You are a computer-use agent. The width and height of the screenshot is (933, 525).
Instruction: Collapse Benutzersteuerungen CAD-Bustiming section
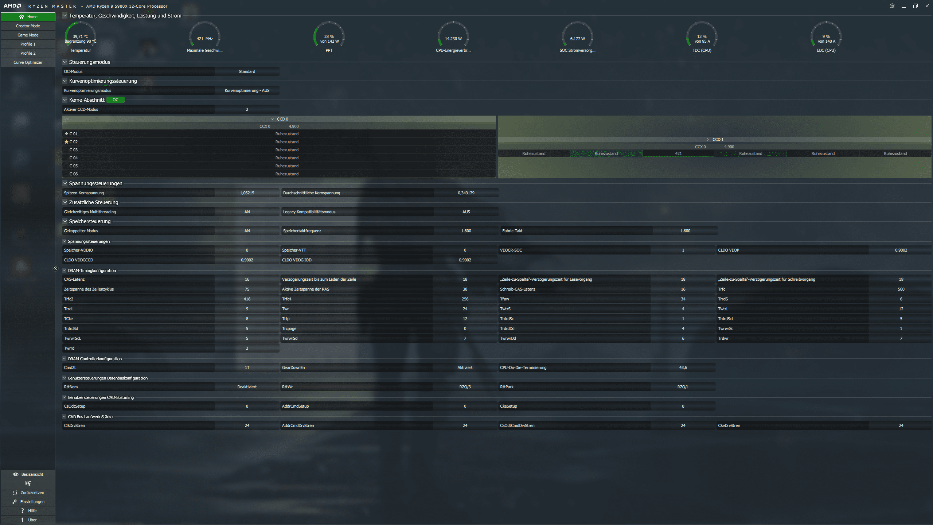pos(65,397)
